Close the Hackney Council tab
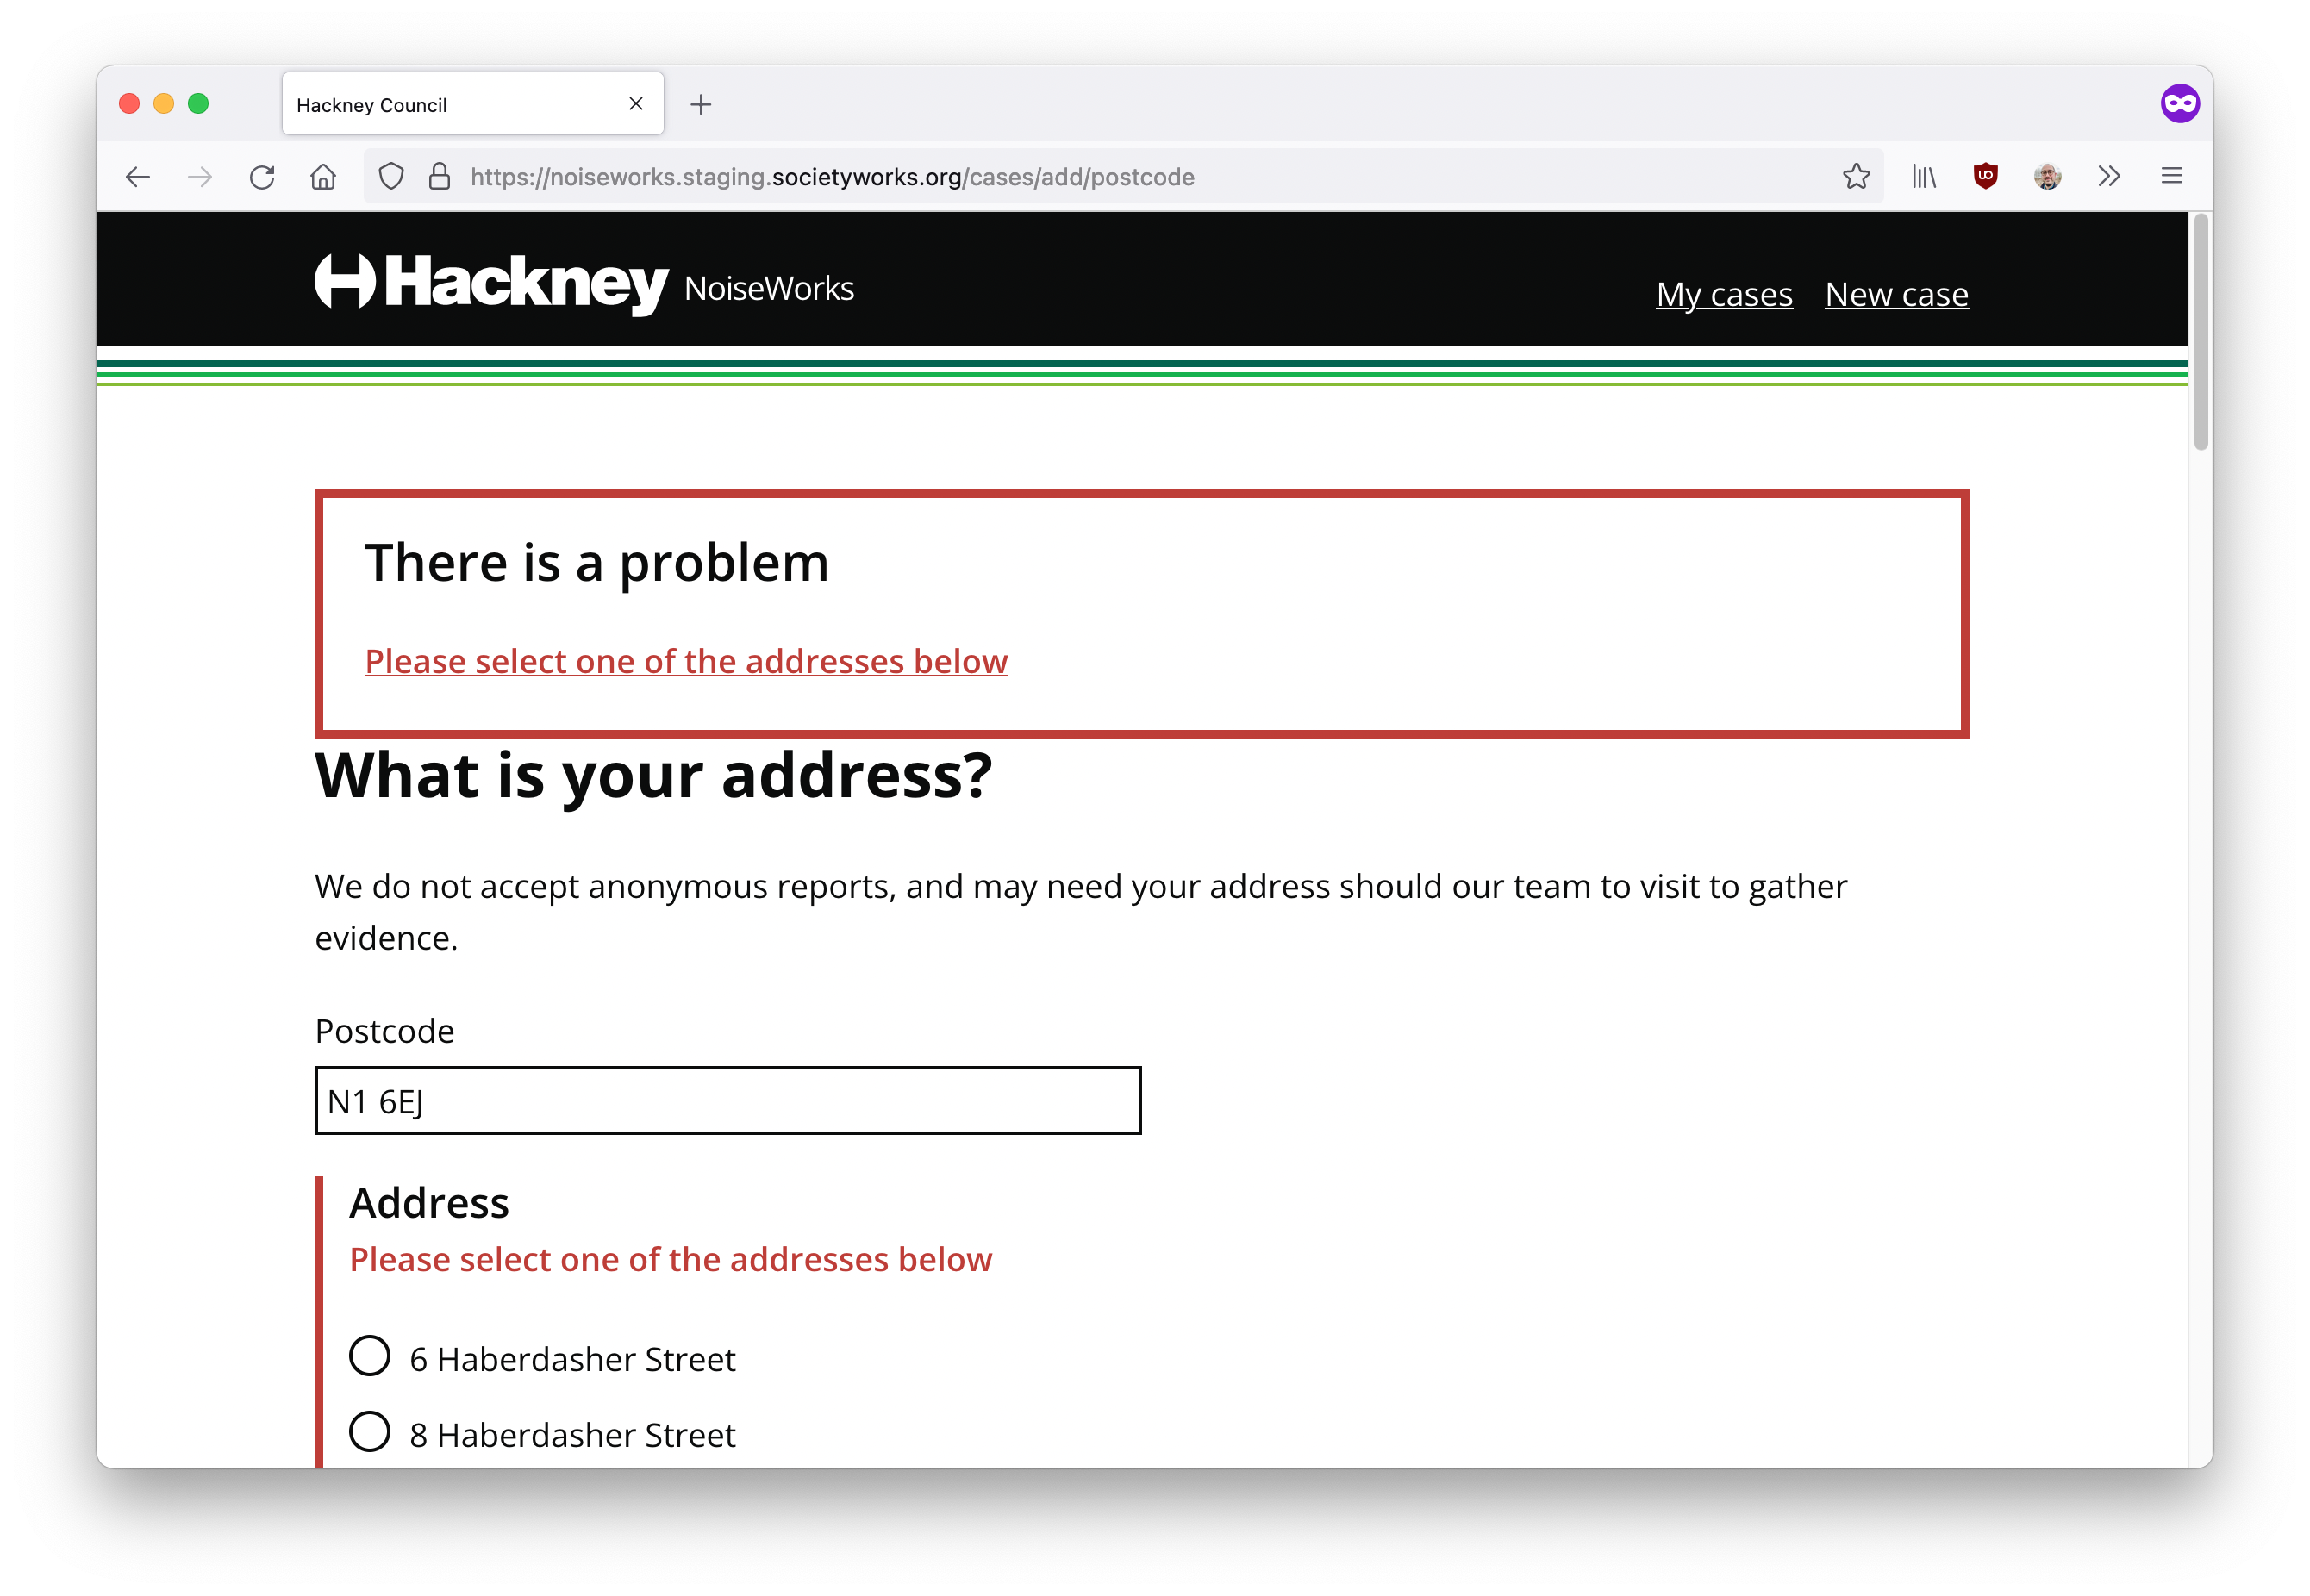The height and width of the screenshot is (1596, 2310). point(636,104)
